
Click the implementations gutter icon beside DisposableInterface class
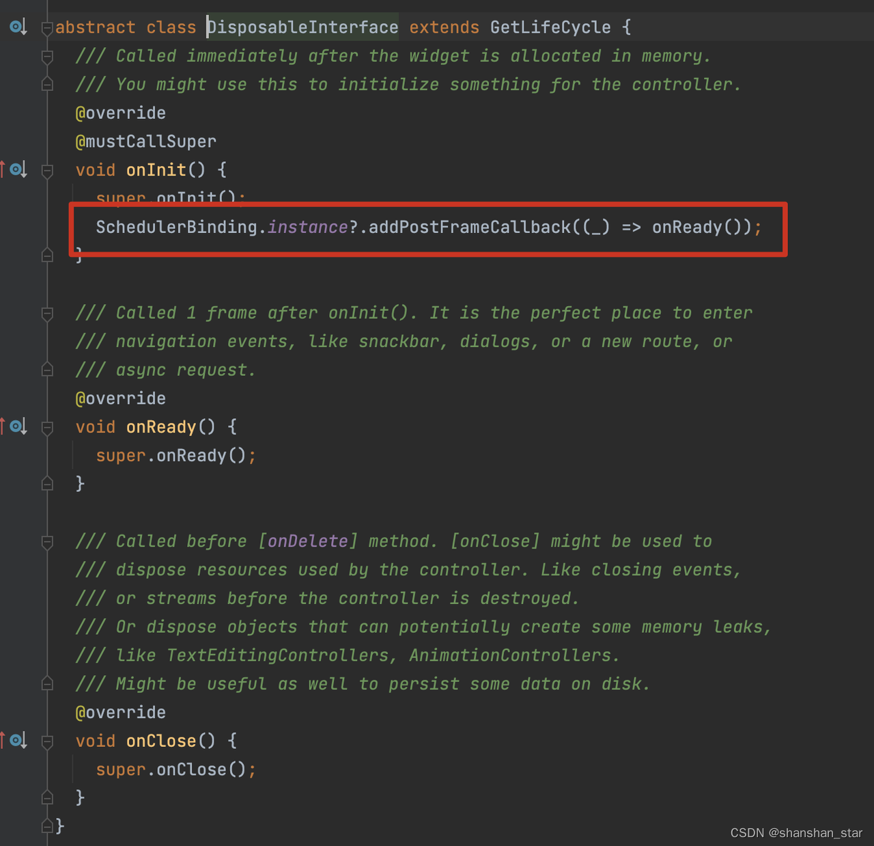pyautogui.click(x=18, y=27)
